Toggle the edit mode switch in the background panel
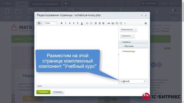184x103 pixels. pyautogui.click(x=174, y=10)
